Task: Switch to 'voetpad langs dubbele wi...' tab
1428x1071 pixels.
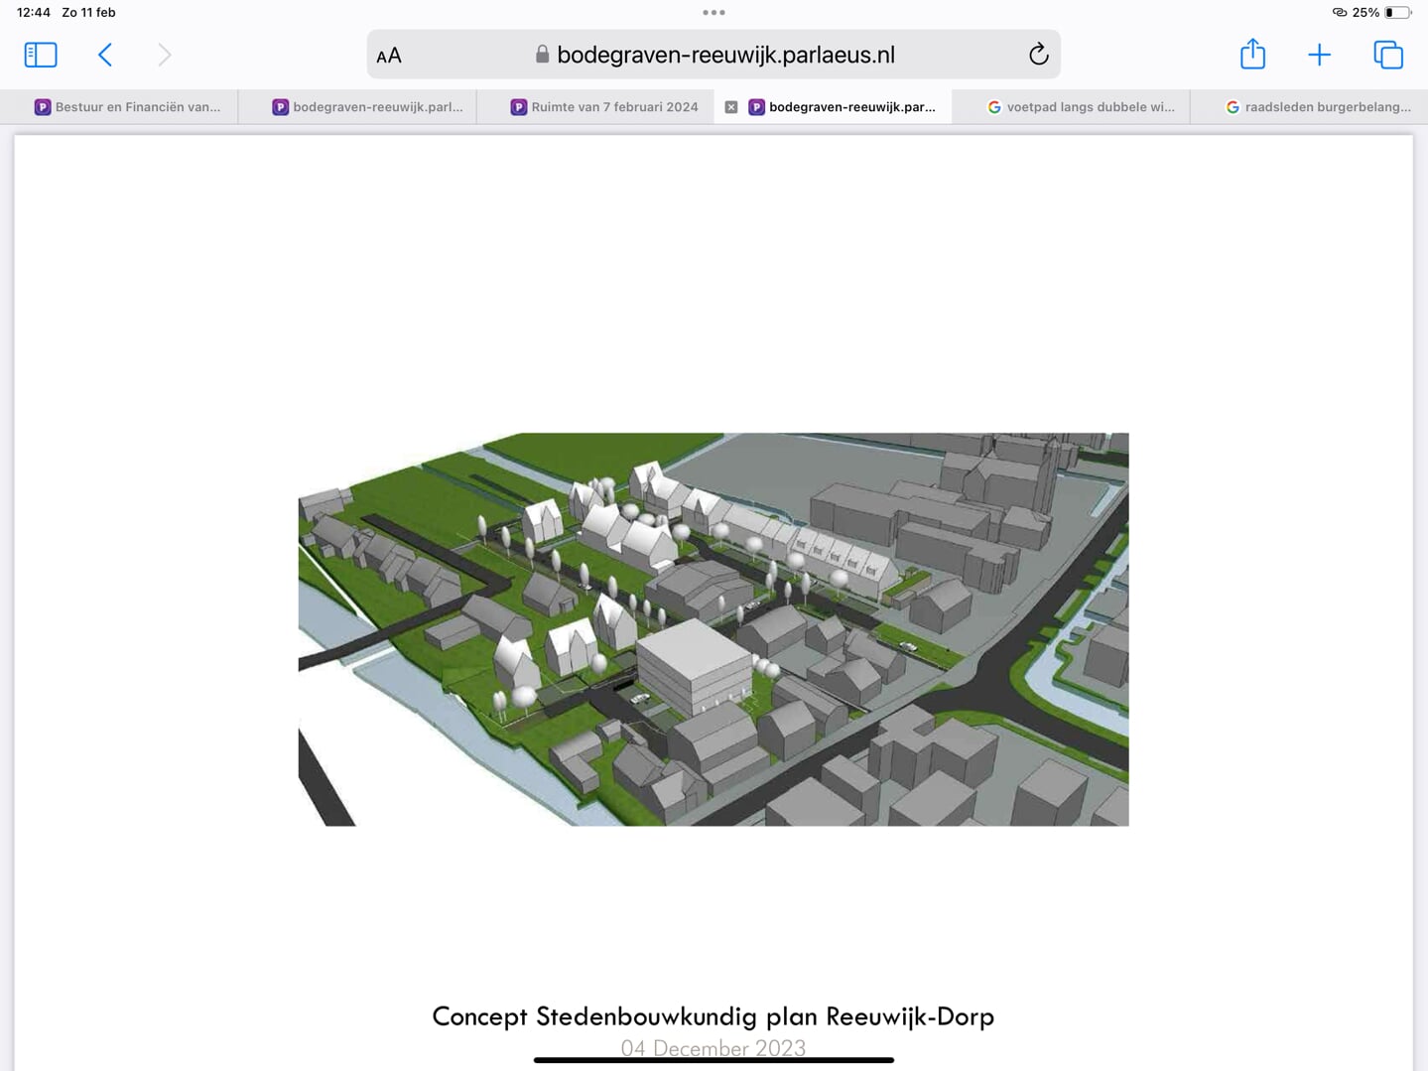Action: click(1071, 107)
